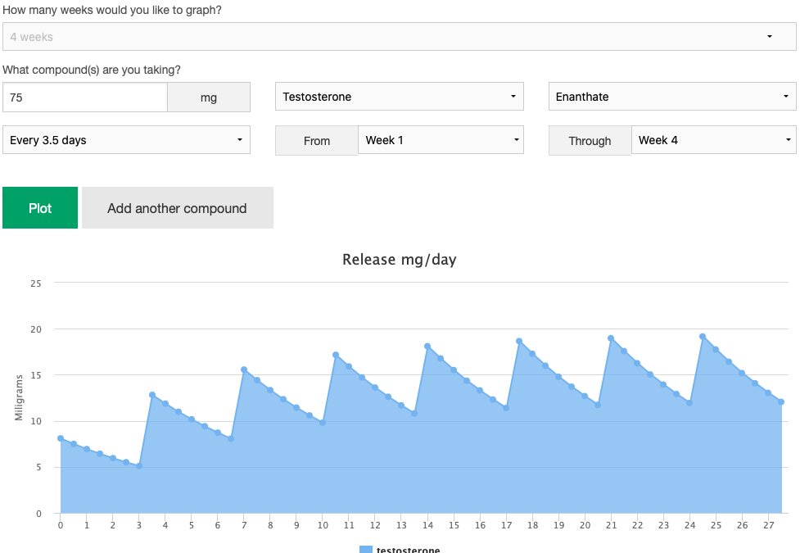Click the peak data point at day 3.5
Viewport: 800px width, 553px height.
(152, 395)
